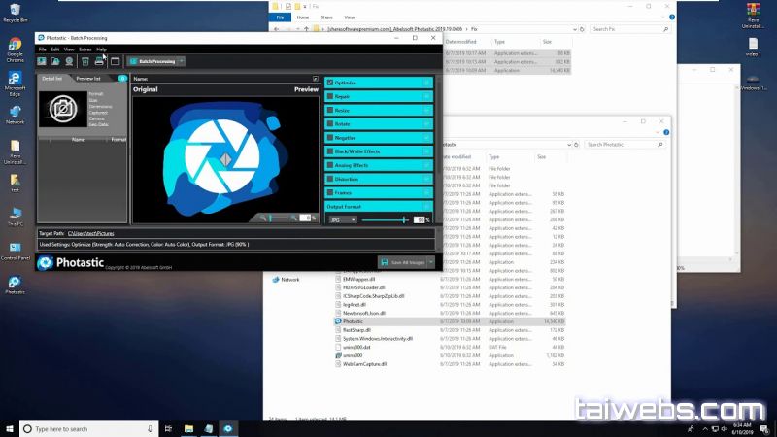
Task: Open Google Chrome from the desktop
Action: (16, 49)
